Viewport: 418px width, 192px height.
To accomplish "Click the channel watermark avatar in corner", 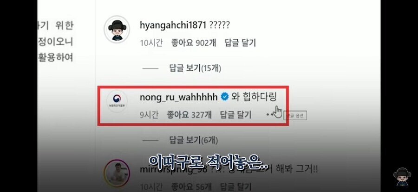I will (402, 177).
